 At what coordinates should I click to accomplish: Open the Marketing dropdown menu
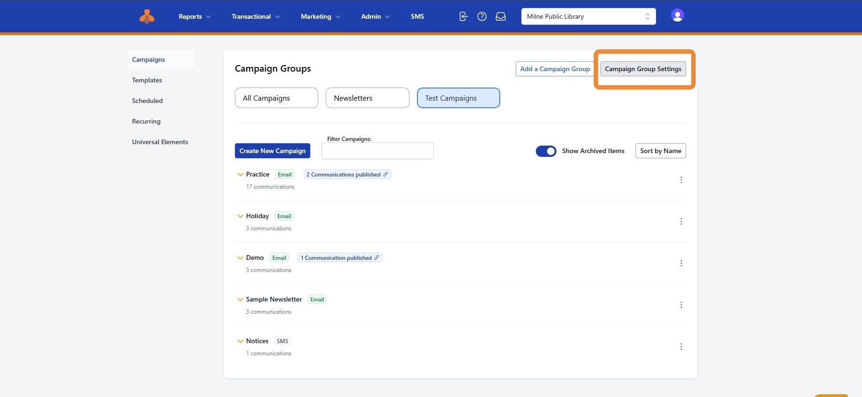tap(320, 16)
